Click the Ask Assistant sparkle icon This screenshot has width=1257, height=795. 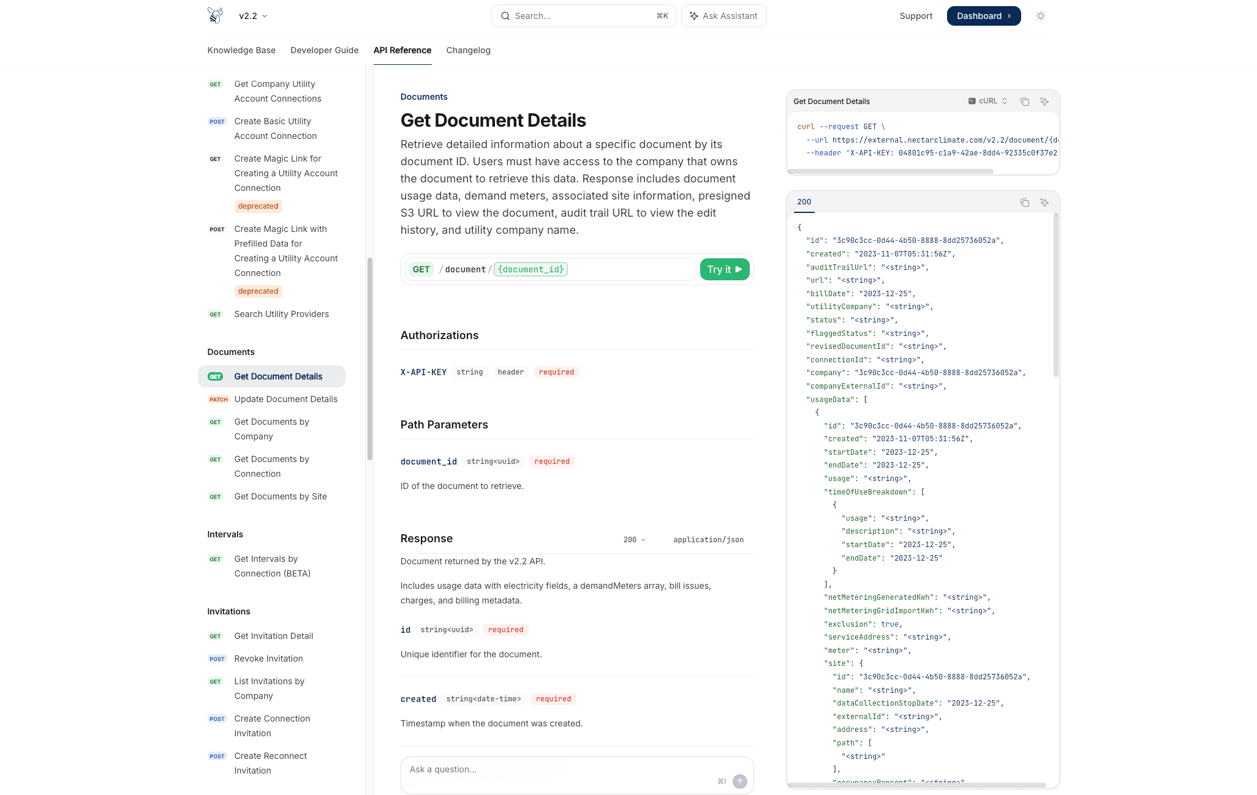coord(694,16)
